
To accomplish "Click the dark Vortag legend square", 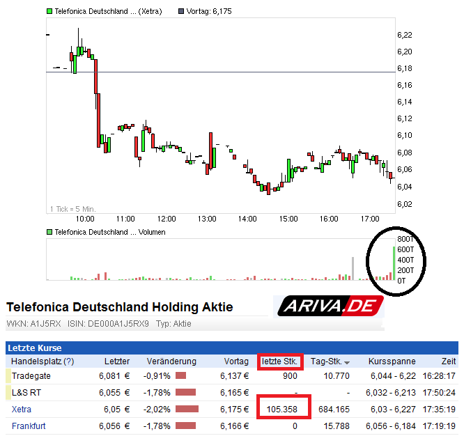I will click(x=181, y=11).
